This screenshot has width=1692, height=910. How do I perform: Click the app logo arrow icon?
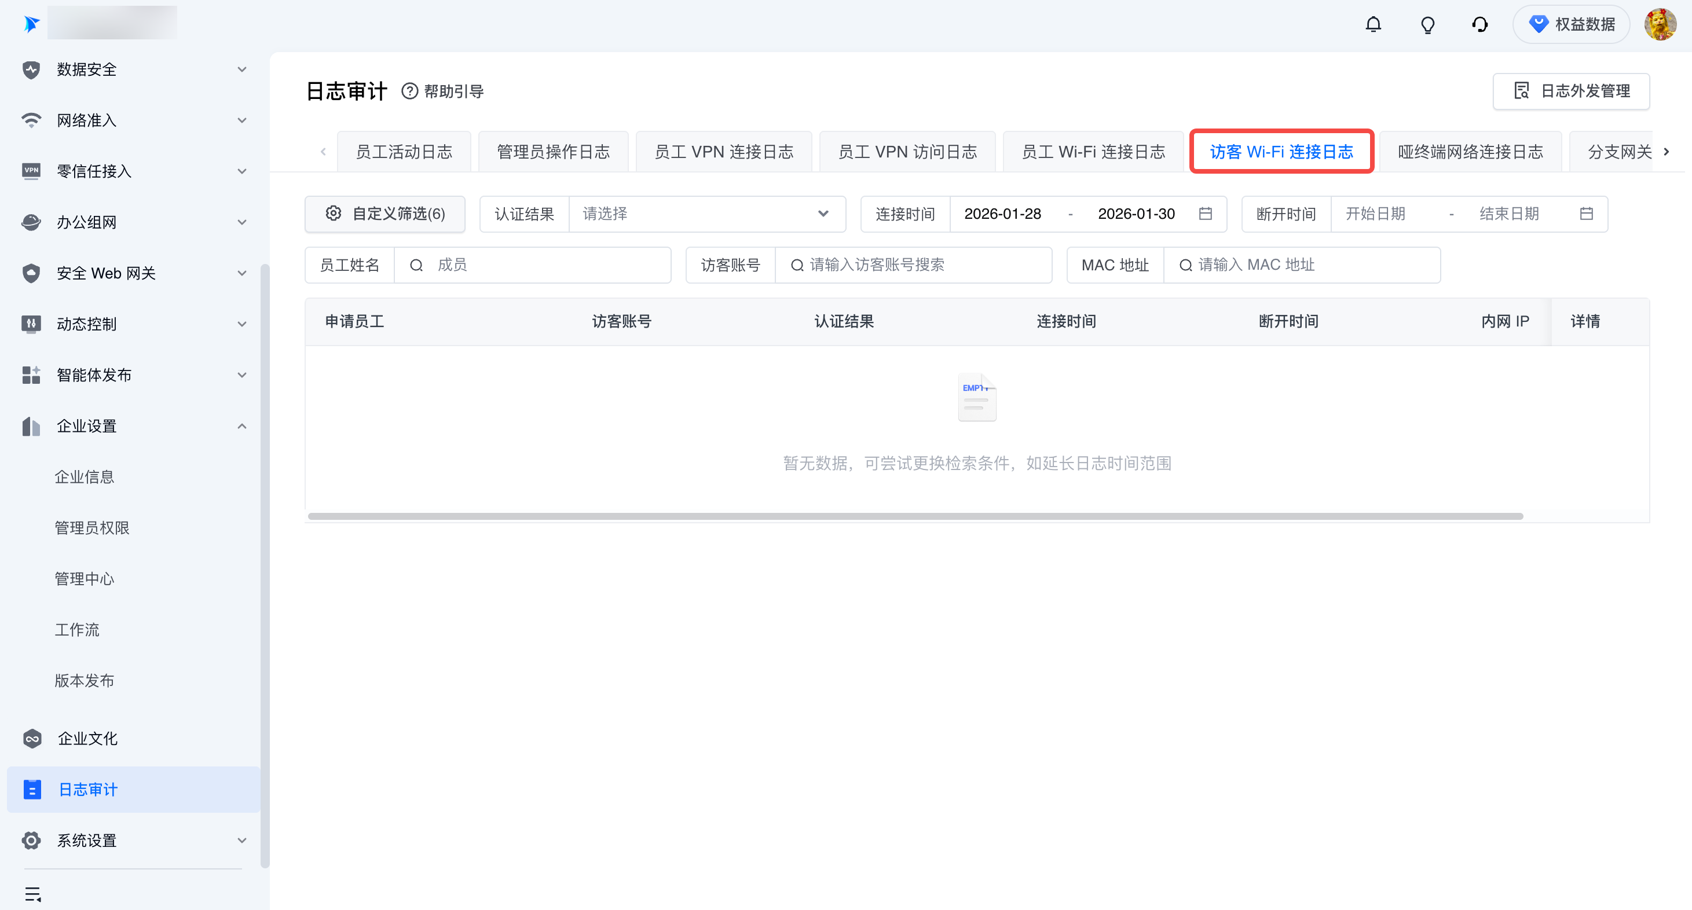(31, 24)
